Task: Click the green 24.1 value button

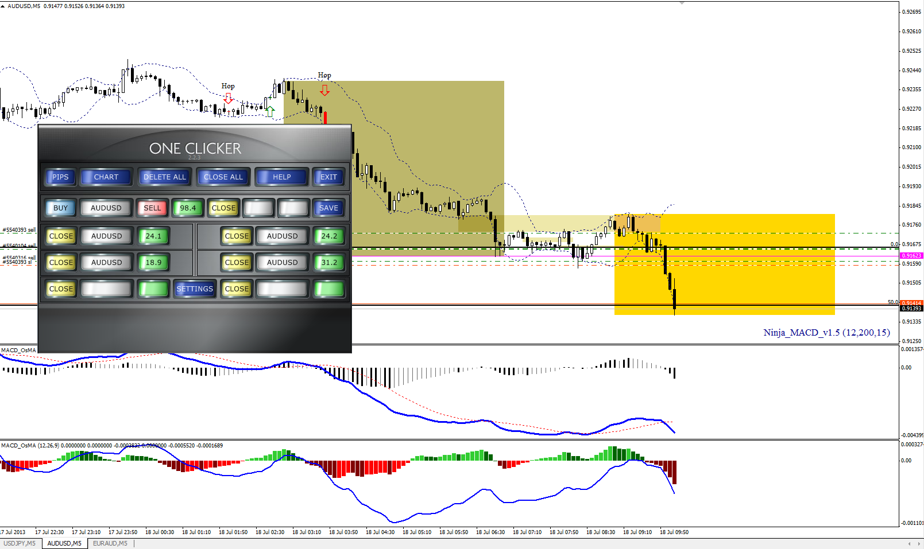Action: [153, 236]
